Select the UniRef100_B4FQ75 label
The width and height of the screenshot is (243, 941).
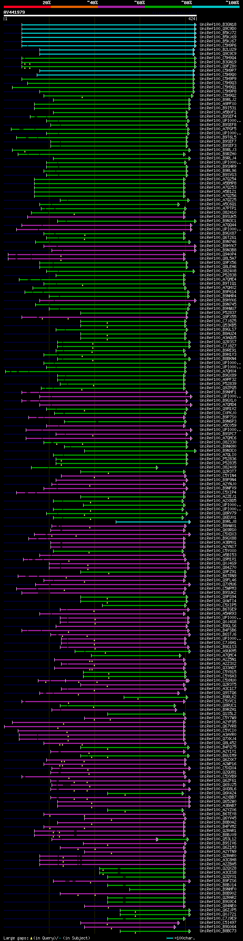[218, 747]
